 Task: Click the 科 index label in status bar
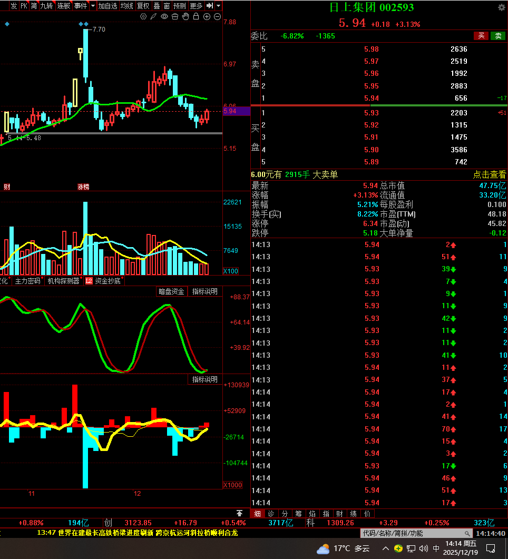click(310, 523)
